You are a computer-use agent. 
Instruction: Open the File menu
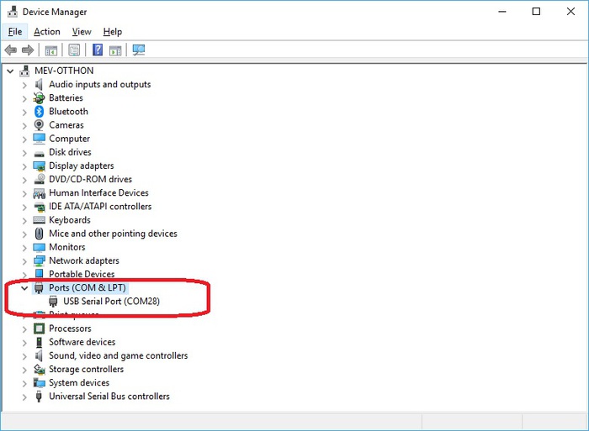tap(15, 32)
